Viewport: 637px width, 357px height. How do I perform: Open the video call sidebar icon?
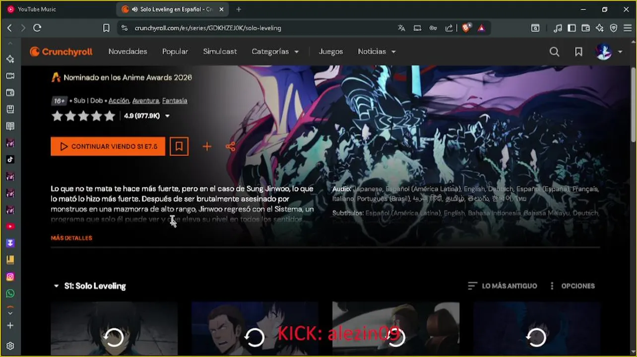point(10,76)
